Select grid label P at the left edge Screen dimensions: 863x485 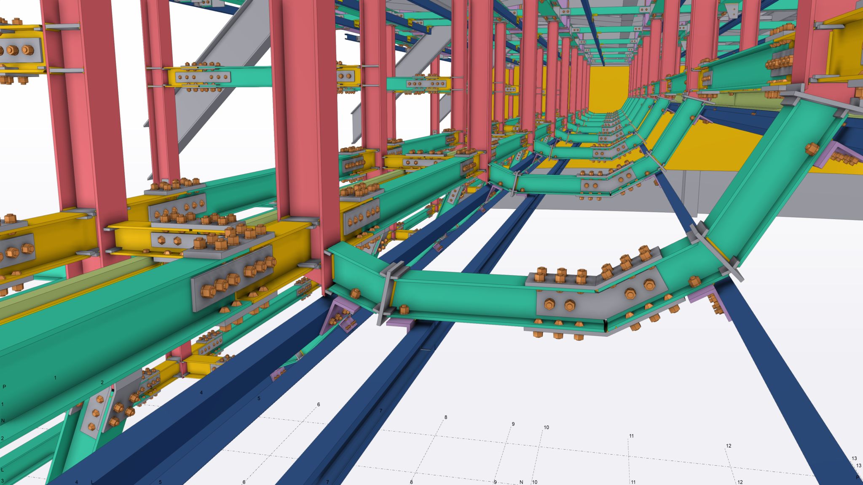click(4, 386)
